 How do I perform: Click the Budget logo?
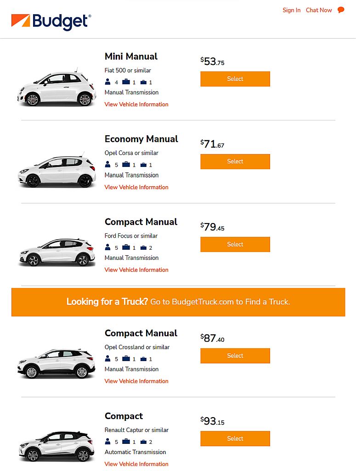point(51,21)
